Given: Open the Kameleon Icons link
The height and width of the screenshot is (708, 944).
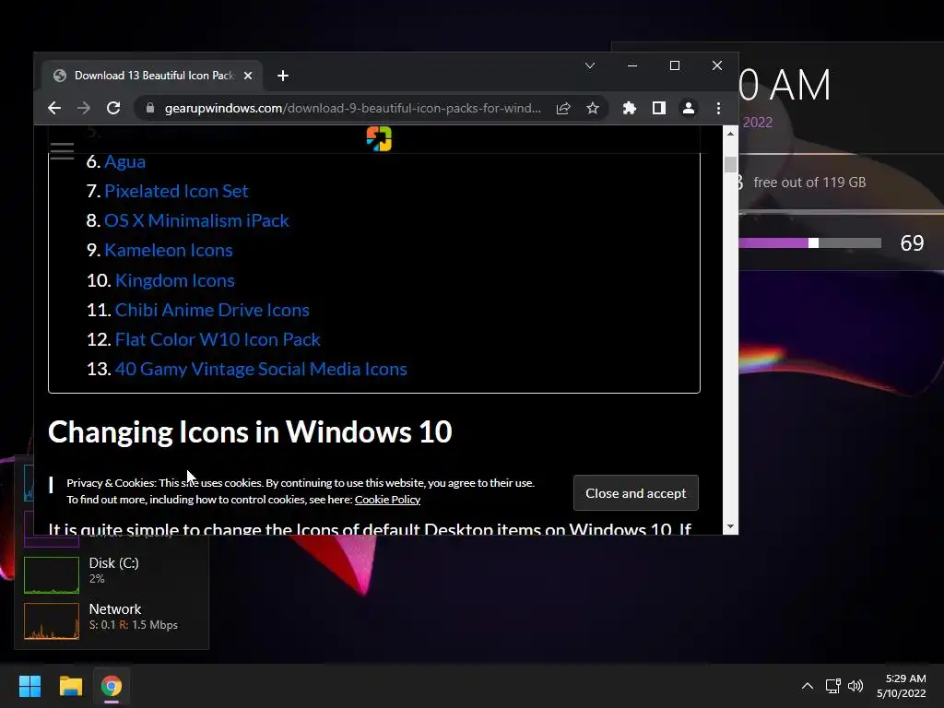Looking at the screenshot, I should coord(169,250).
